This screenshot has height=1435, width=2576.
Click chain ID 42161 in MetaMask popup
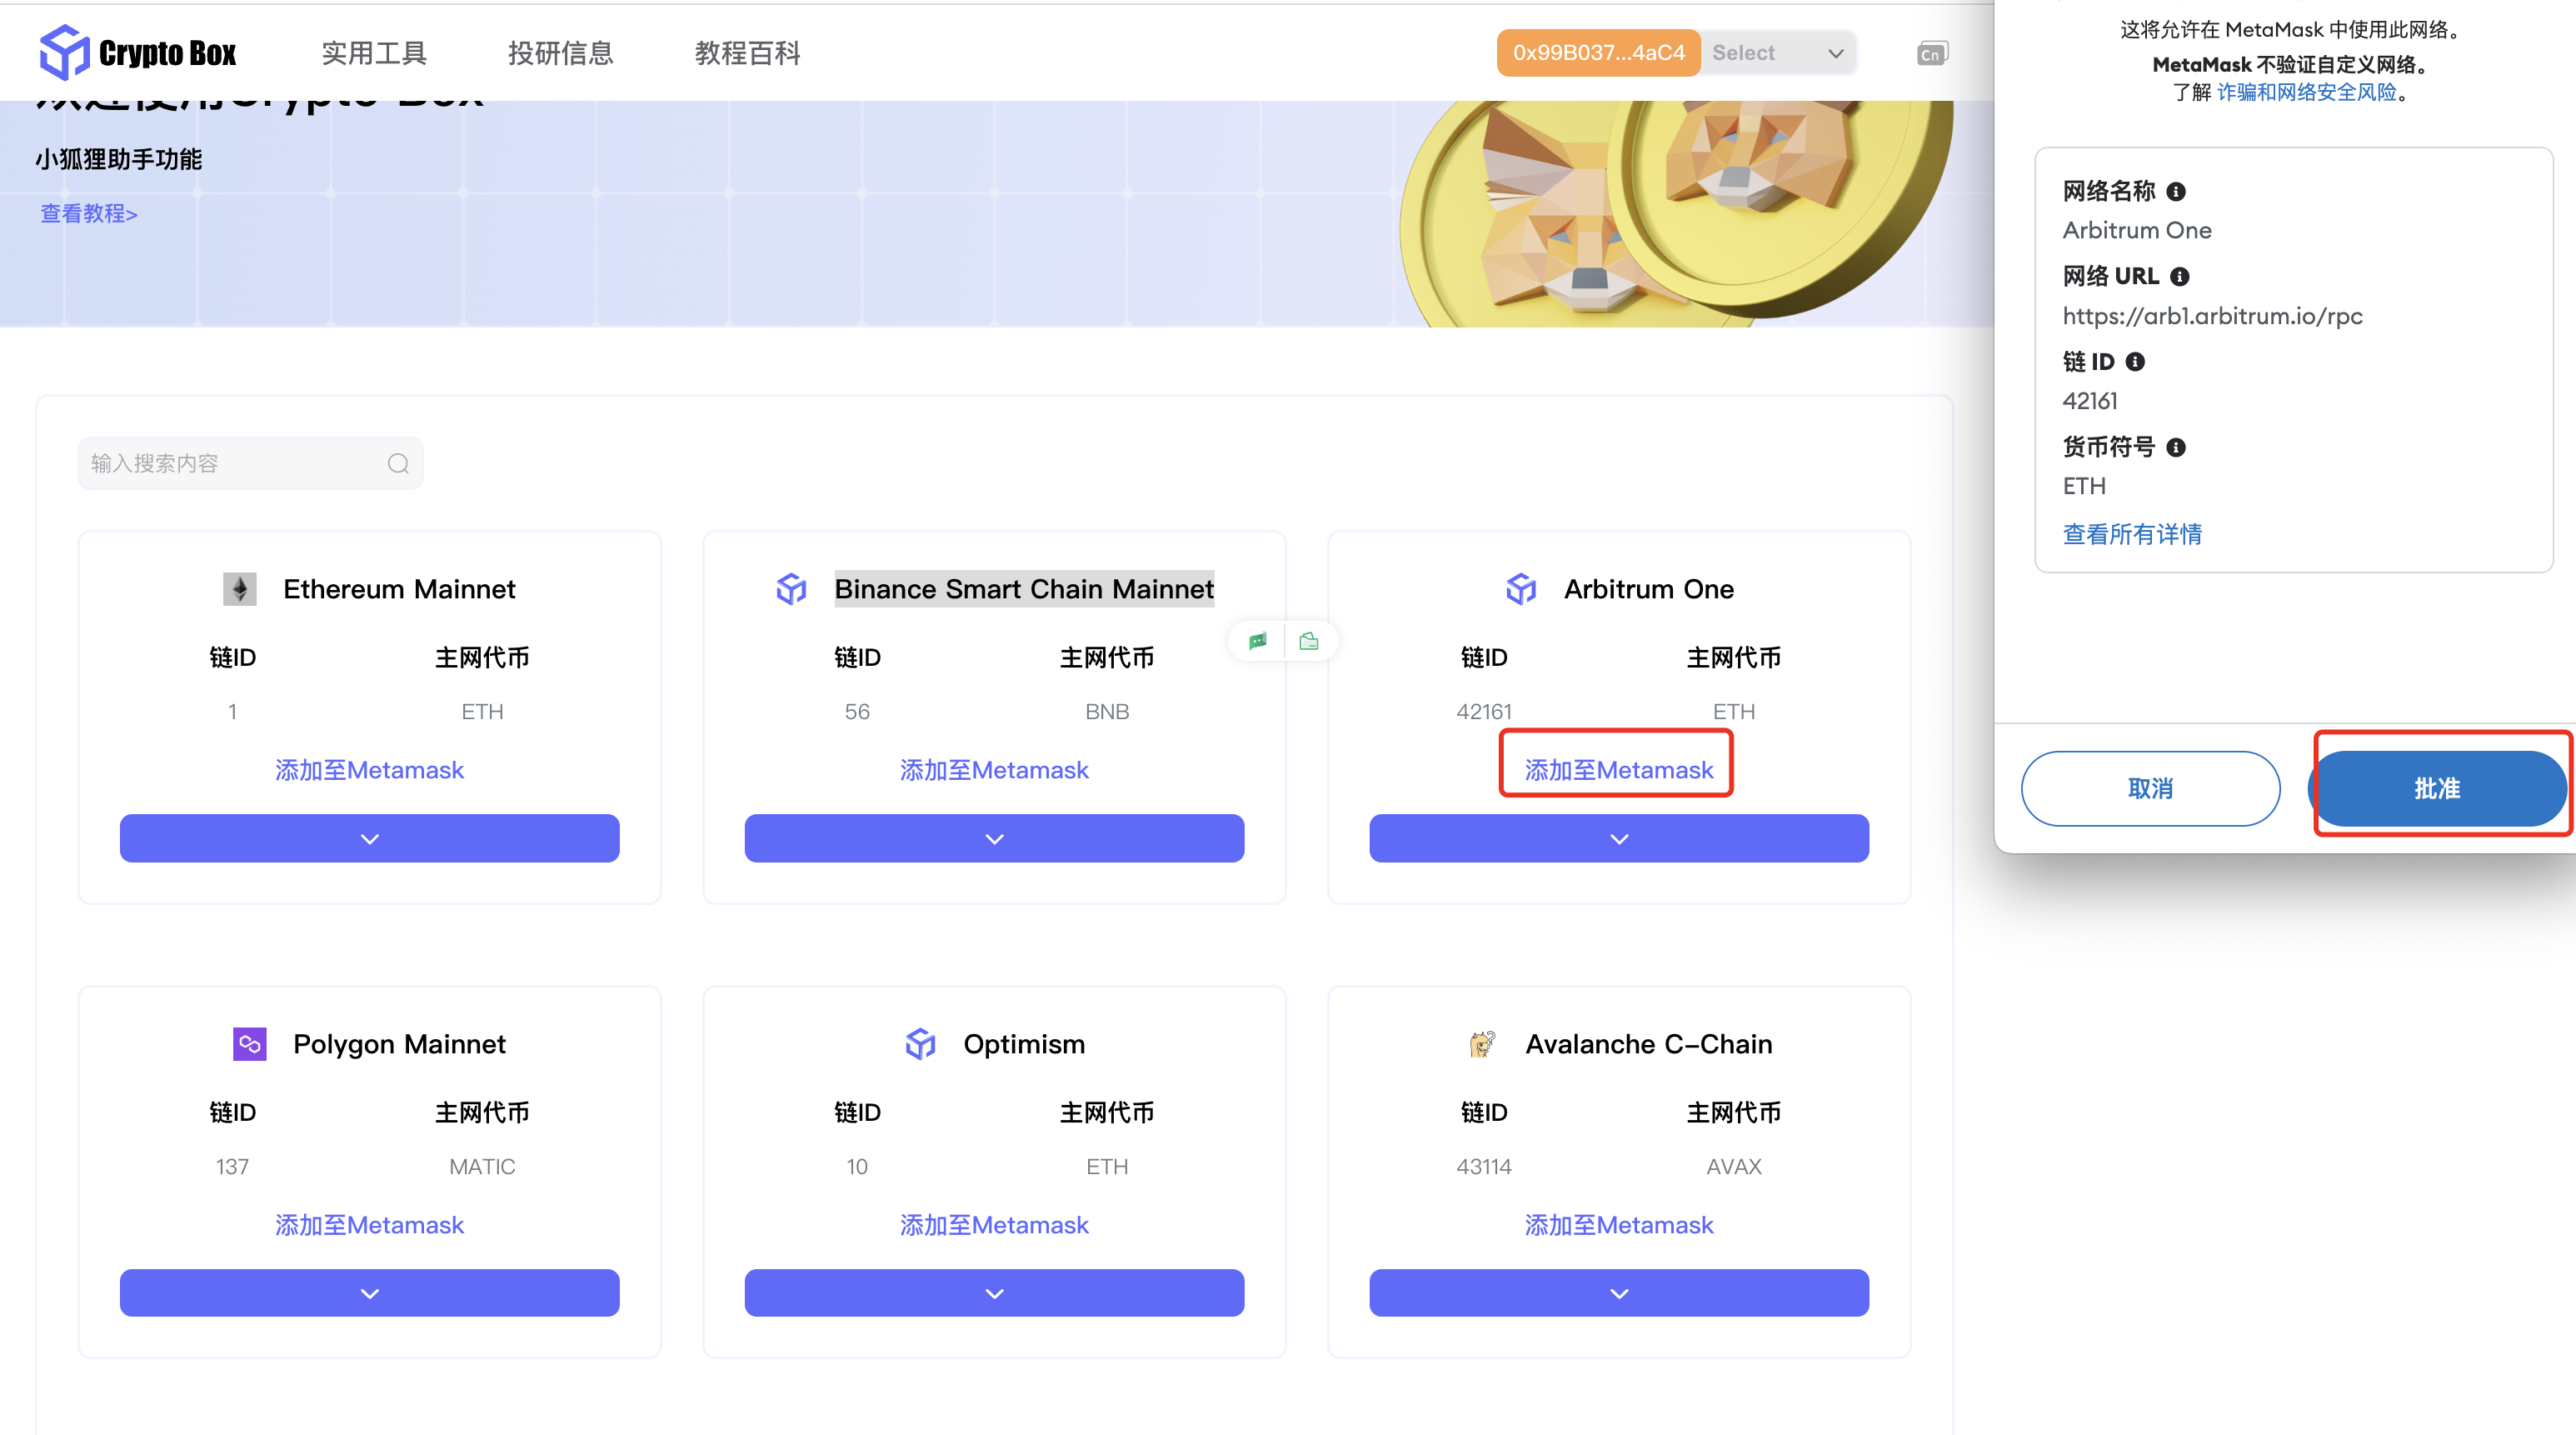(2089, 401)
